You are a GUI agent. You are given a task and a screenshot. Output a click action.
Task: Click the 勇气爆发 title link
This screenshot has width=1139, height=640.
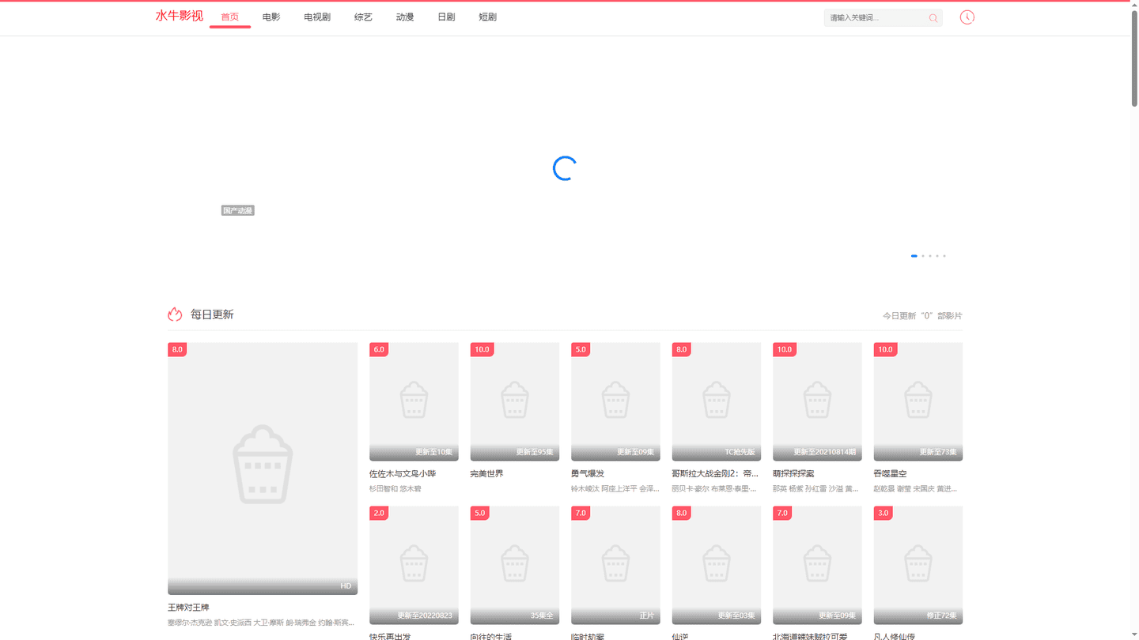point(588,474)
